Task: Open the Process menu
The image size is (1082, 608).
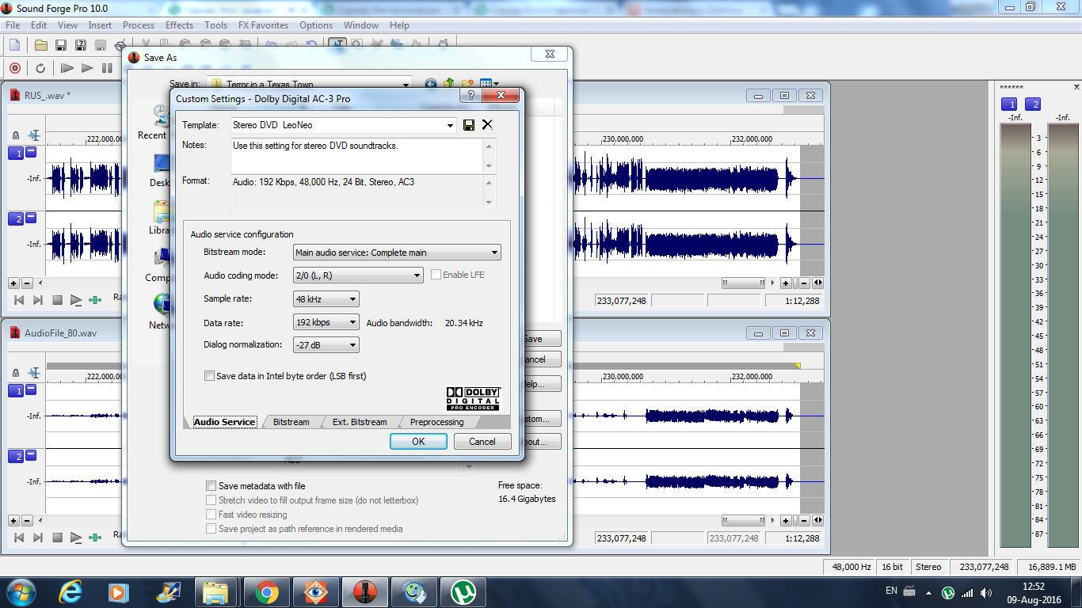Action: [139, 25]
